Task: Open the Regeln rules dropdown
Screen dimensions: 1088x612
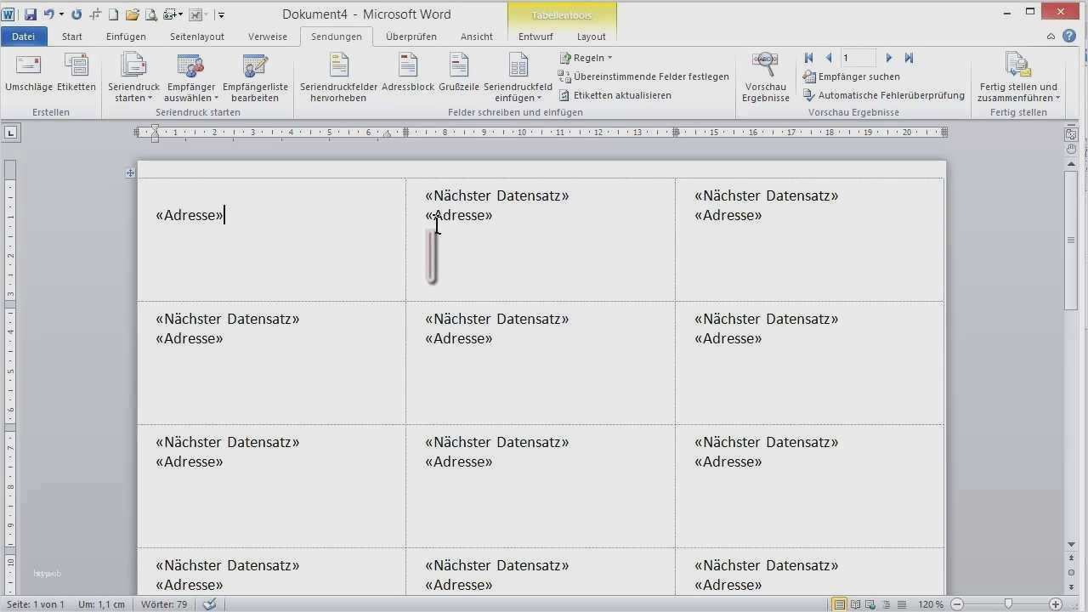Action: (586, 58)
